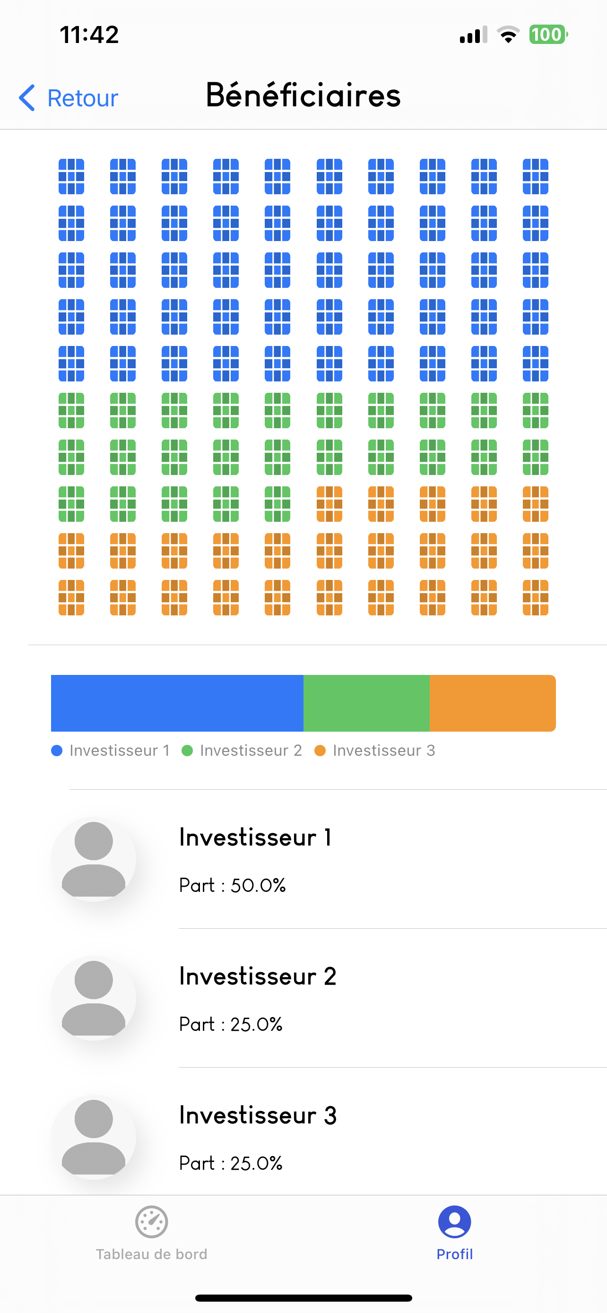The height and width of the screenshot is (1313, 607).
Task: Tap the Investisseur 2 avatar icon
Action: click(94, 998)
